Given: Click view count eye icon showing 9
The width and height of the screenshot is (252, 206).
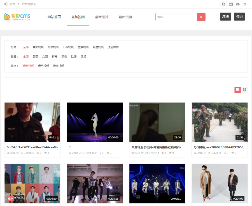Looking at the screenshot, I should 233,153.
